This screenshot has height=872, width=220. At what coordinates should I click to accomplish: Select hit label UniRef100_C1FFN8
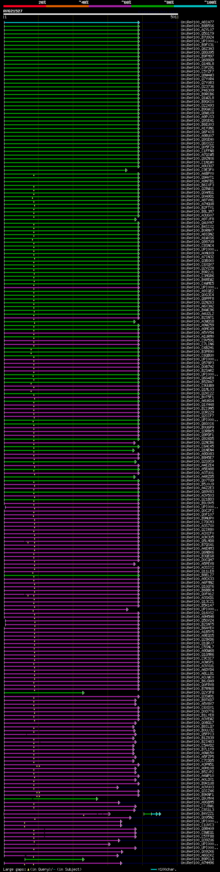tap(197, 151)
